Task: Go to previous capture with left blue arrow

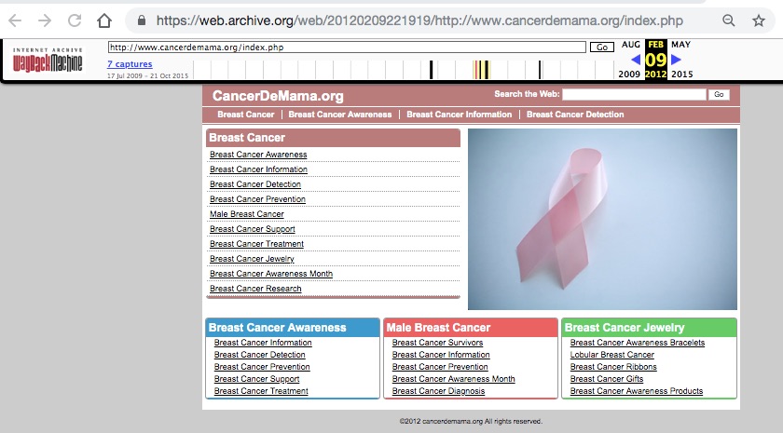Action: pos(637,60)
